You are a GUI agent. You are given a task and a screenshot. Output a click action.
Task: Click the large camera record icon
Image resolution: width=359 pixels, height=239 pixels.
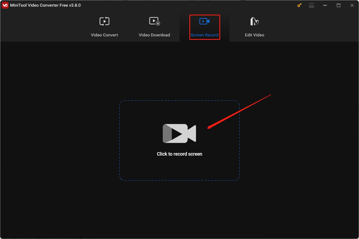tap(179, 134)
